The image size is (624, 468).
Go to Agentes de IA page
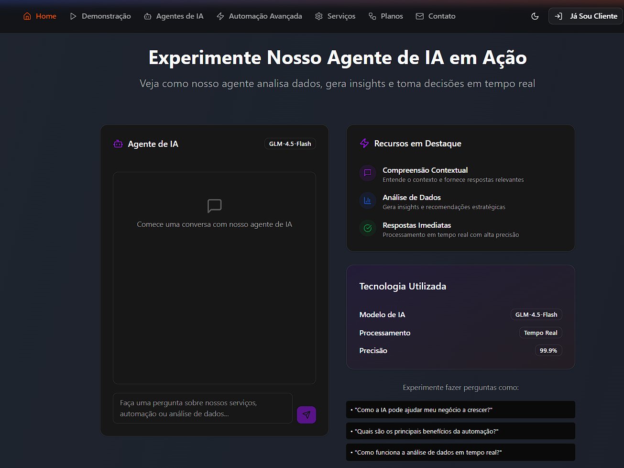(174, 16)
